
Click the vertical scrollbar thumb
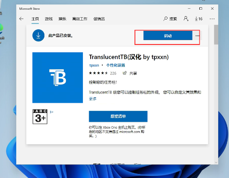click(216, 35)
